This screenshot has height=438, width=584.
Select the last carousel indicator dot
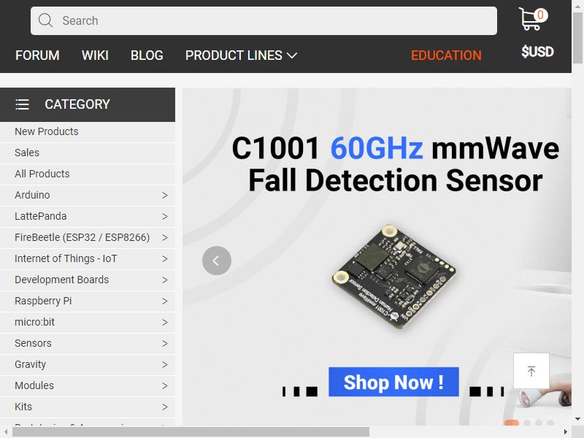550,423
